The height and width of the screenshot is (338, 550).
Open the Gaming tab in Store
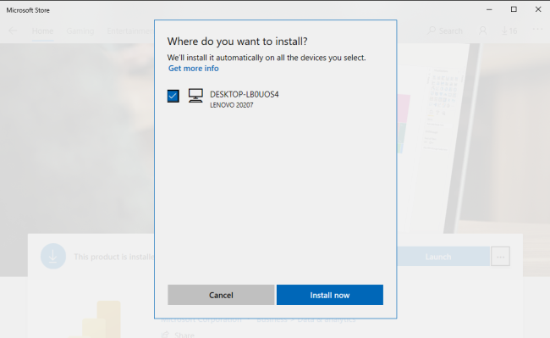click(80, 30)
